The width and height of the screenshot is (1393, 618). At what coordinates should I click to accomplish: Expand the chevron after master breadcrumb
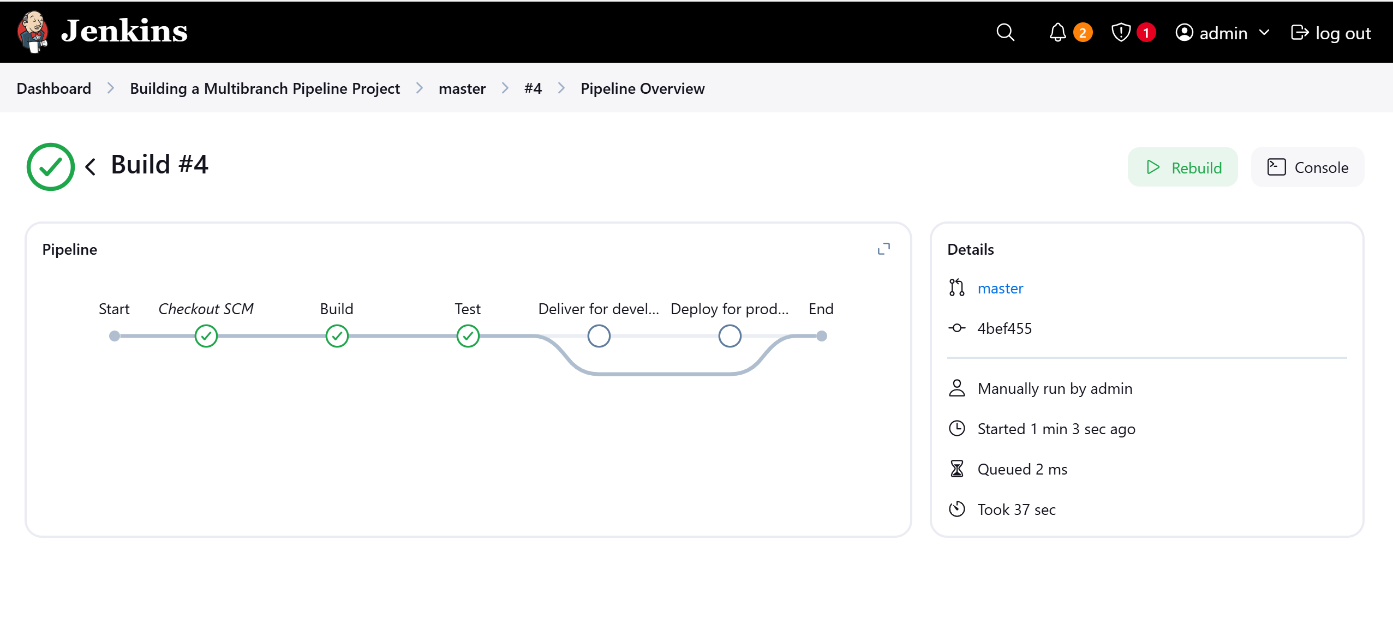[505, 88]
